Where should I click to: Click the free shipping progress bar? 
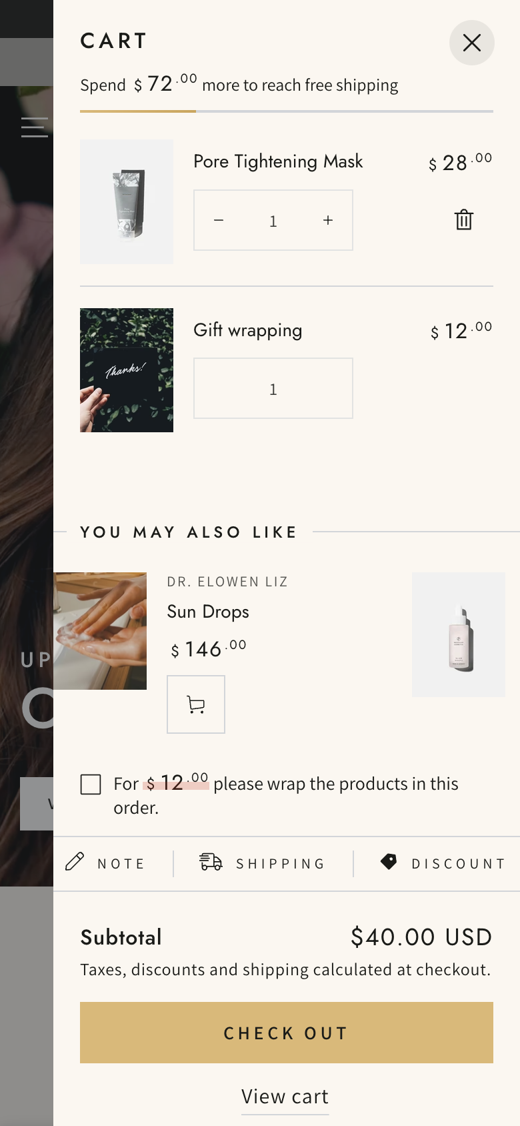pyautogui.click(x=287, y=111)
